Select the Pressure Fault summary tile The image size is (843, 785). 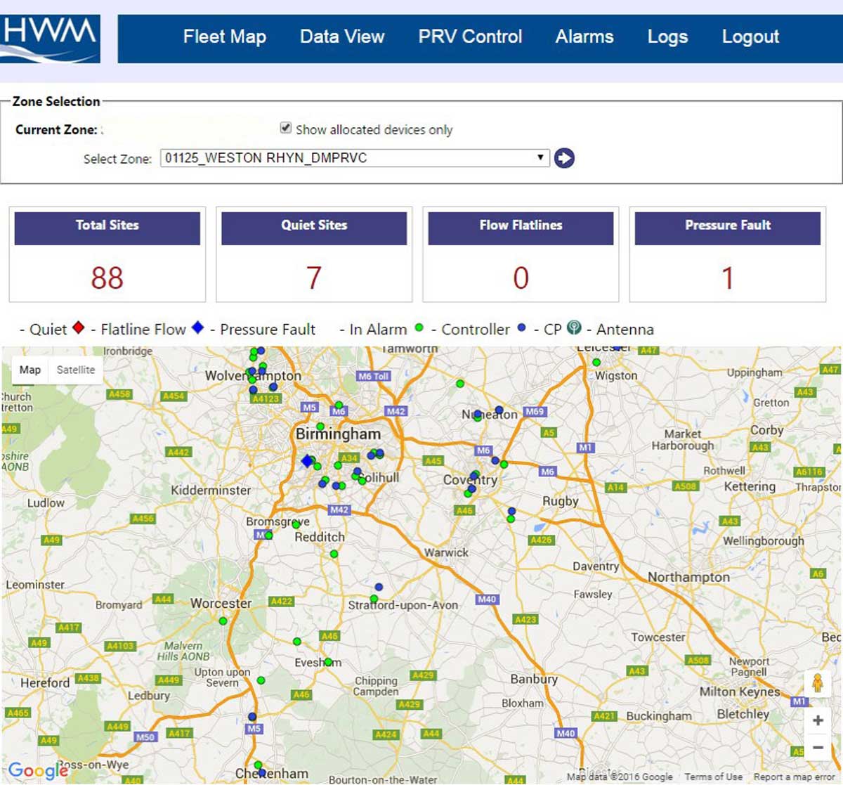(x=727, y=254)
